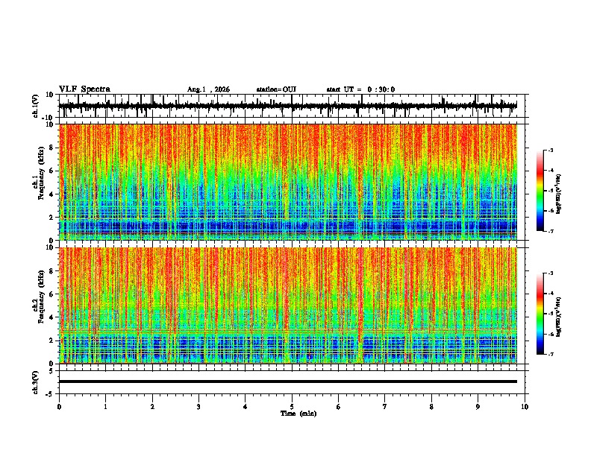Click the '7' tick on the time axis

click(x=385, y=407)
